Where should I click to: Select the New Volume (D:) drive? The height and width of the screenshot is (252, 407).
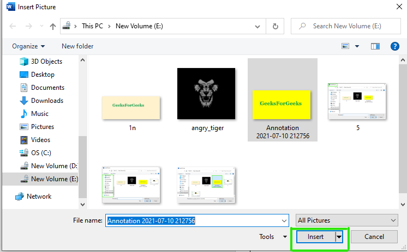pos(49,166)
